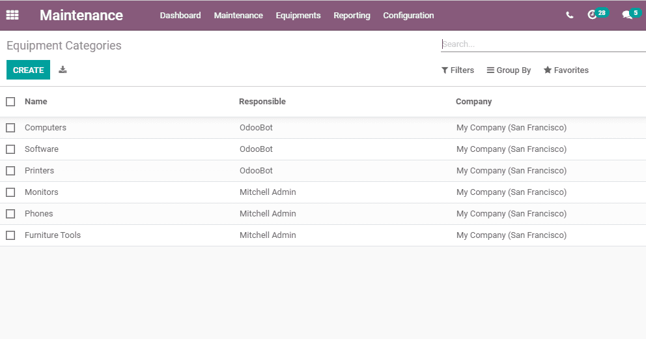Click Mitchell Admin in Furniture Tools row

pos(268,235)
